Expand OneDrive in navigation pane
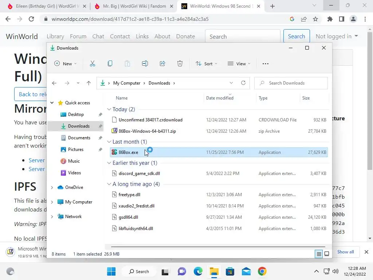 52,187
